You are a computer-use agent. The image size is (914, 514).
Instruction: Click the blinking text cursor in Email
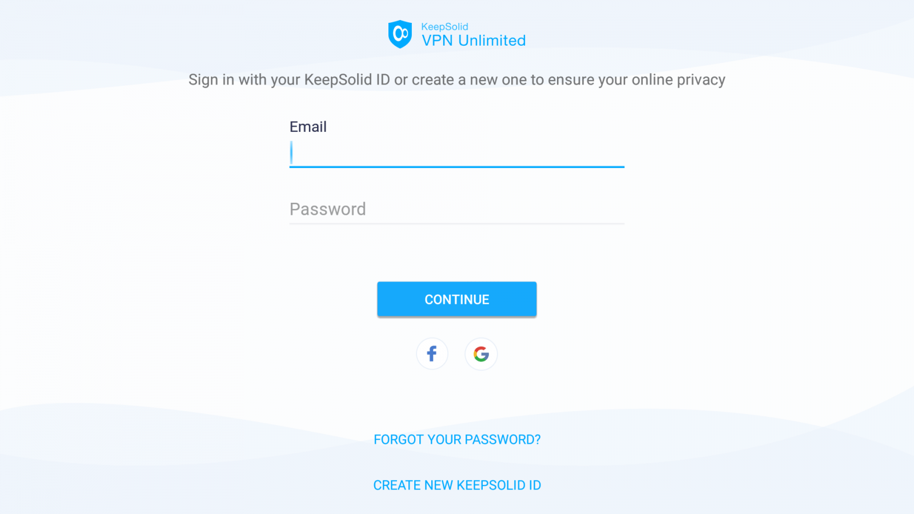click(291, 152)
